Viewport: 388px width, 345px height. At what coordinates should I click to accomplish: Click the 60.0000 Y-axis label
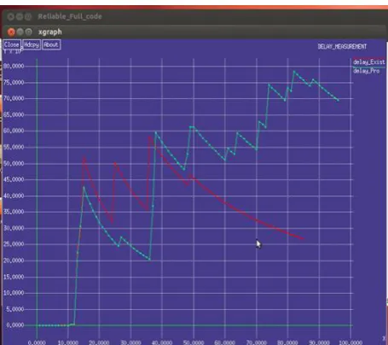[14, 131]
